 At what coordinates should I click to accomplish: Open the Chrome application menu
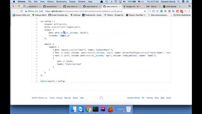click(21, 2)
